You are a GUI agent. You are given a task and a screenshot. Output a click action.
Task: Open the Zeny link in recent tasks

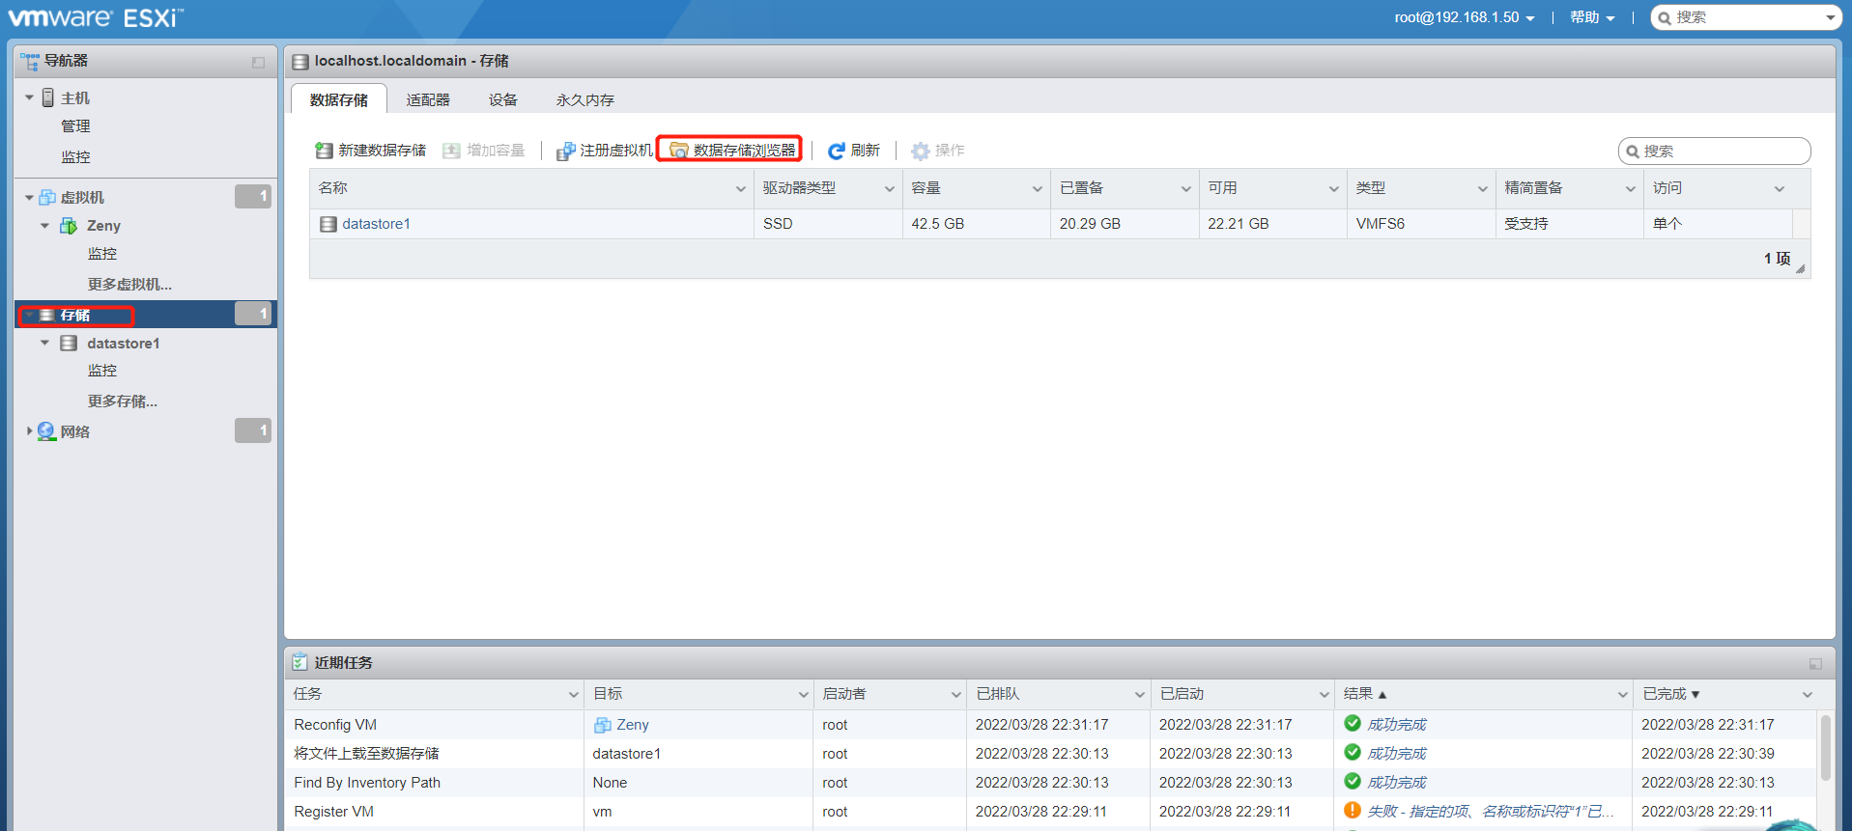[x=633, y=725]
